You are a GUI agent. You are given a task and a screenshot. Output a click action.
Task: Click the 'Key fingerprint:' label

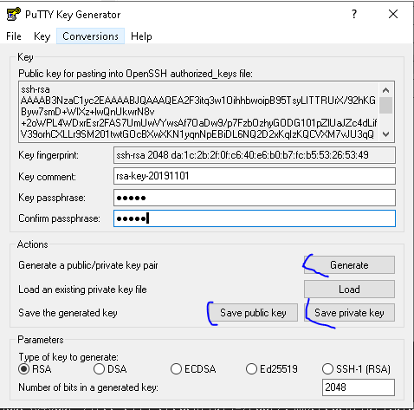pos(49,155)
